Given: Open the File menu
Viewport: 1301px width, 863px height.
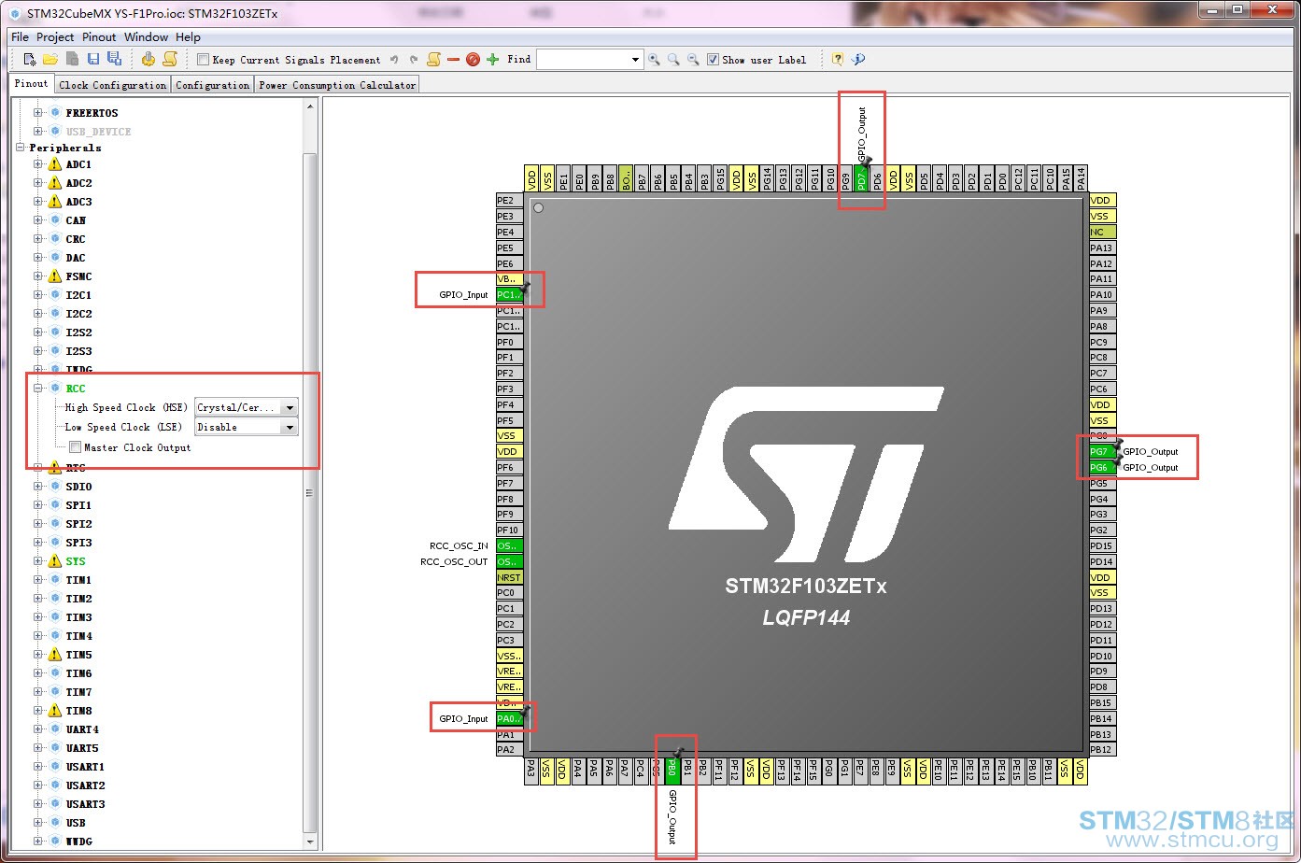Looking at the screenshot, I should (x=20, y=37).
